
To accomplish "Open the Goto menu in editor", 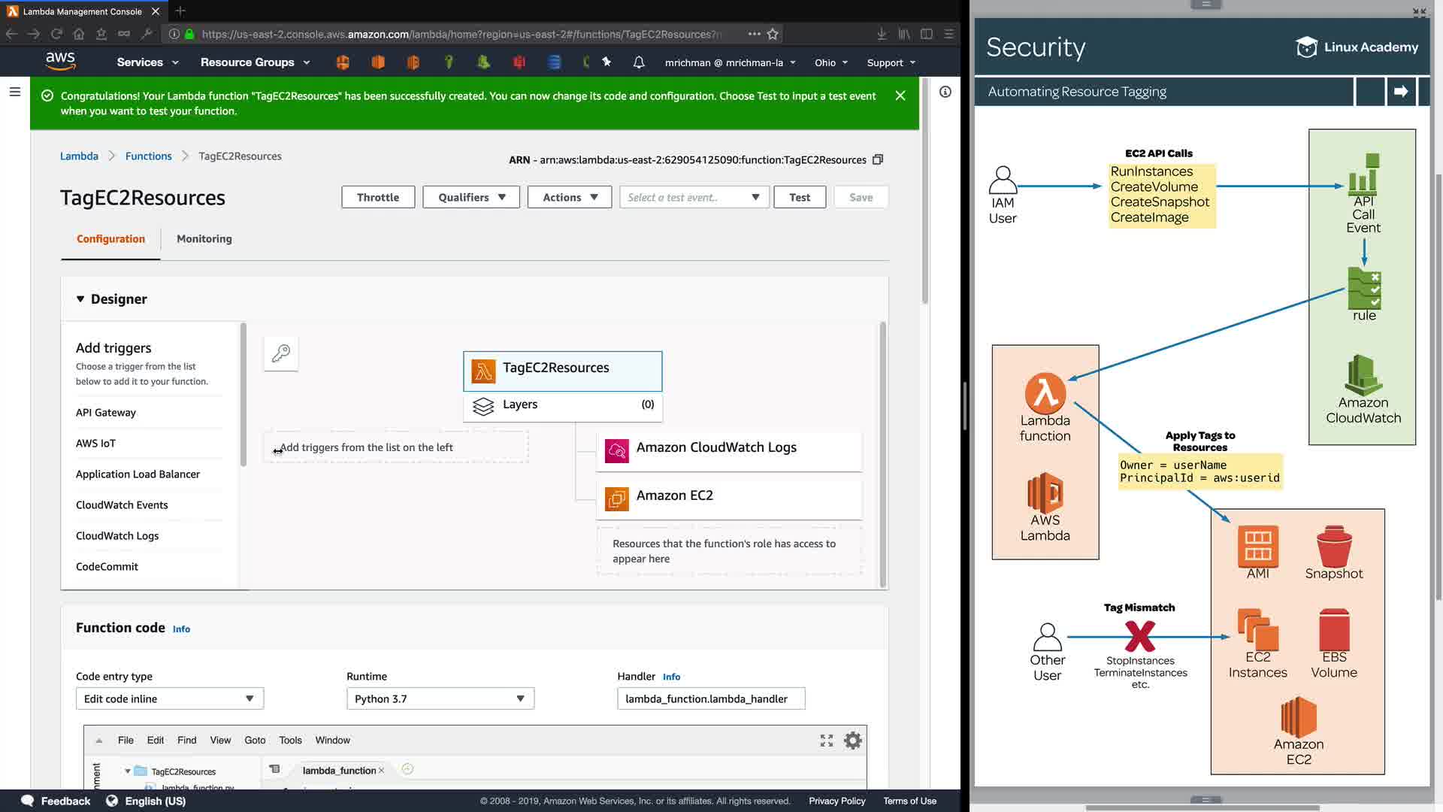I will [255, 740].
